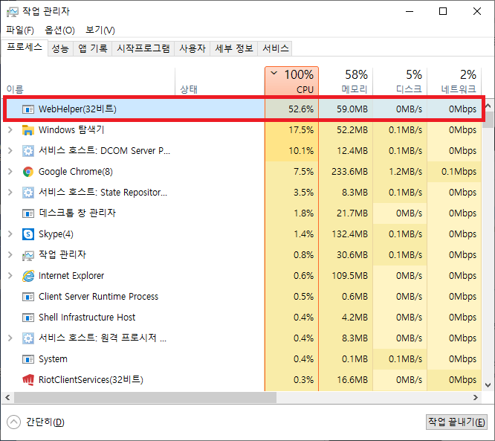
Task: Switch to the 시작프로그램 tab
Action: point(143,48)
